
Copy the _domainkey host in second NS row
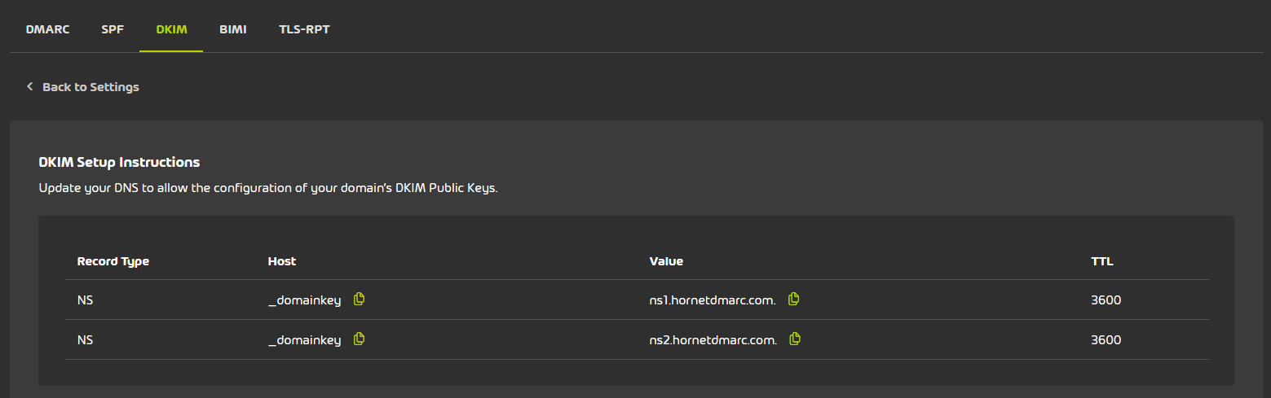pyautogui.click(x=359, y=339)
